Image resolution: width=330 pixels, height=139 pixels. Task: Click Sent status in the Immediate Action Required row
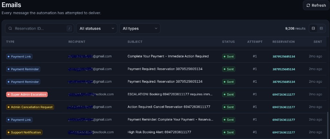tap(228, 57)
